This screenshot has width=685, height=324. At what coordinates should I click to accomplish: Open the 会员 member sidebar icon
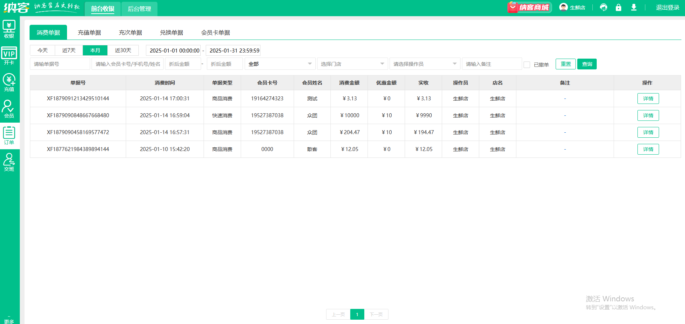9,109
